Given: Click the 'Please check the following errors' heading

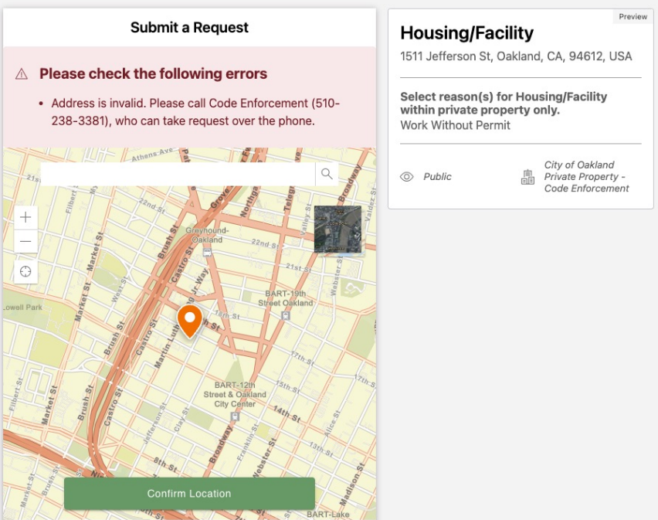Looking at the screenshot, I should click(153, 74).
